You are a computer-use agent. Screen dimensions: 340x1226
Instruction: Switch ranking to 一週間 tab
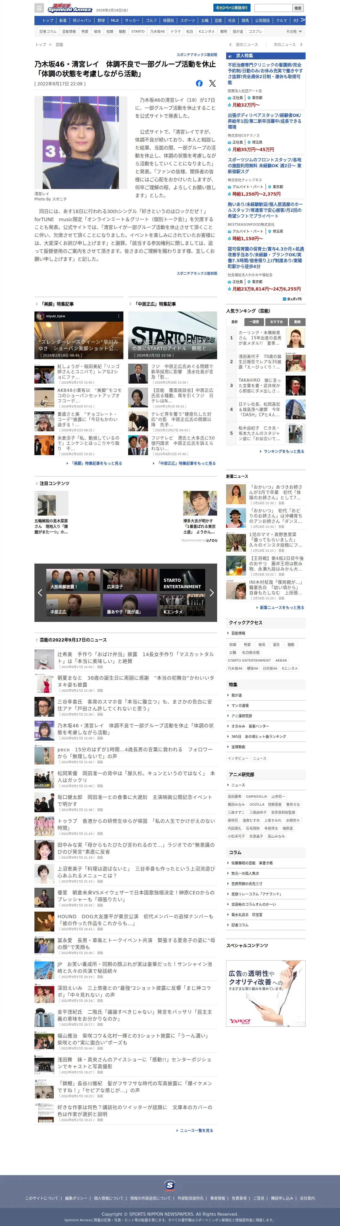point(254,322)
